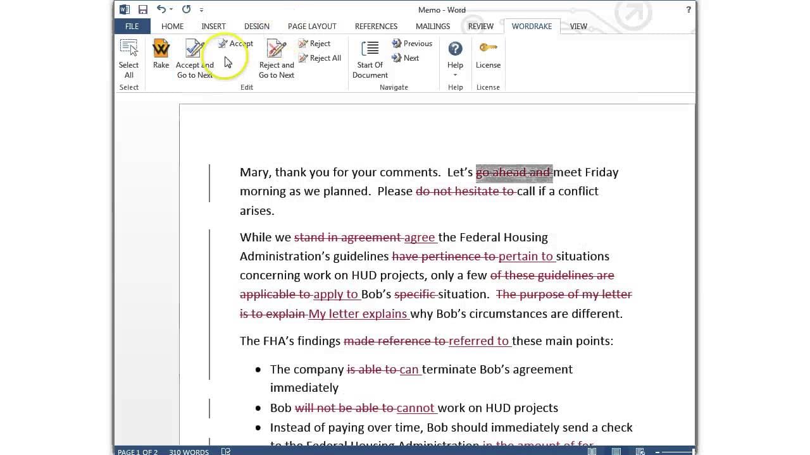The height and width of the screenshot is (455, 810).
Task: Click the Word application icon
Action: 124,9
